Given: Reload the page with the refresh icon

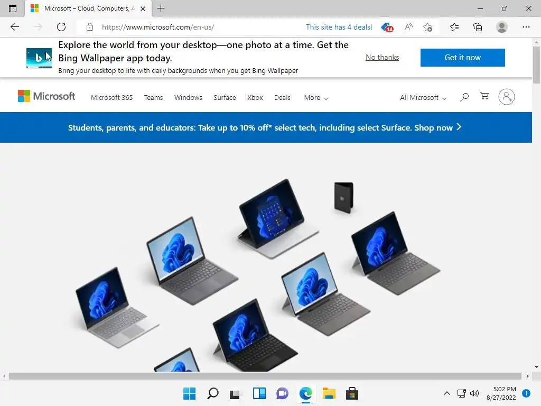Looking at the screenshot, I should (61, 27).
